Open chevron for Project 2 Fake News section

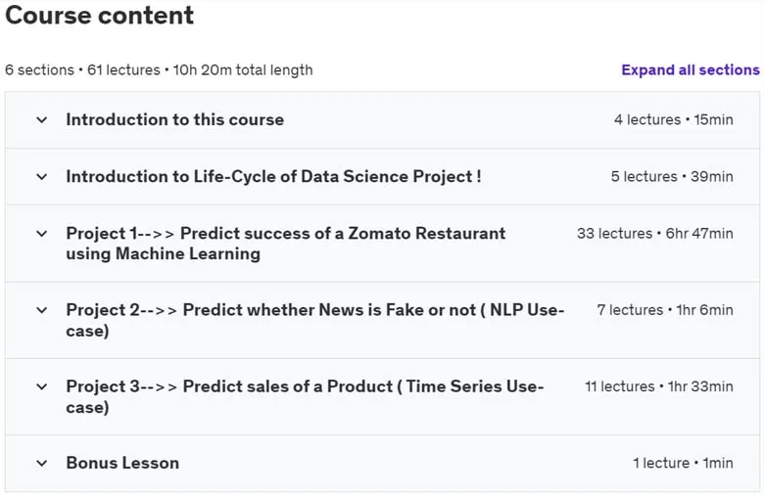pos(42,310)
